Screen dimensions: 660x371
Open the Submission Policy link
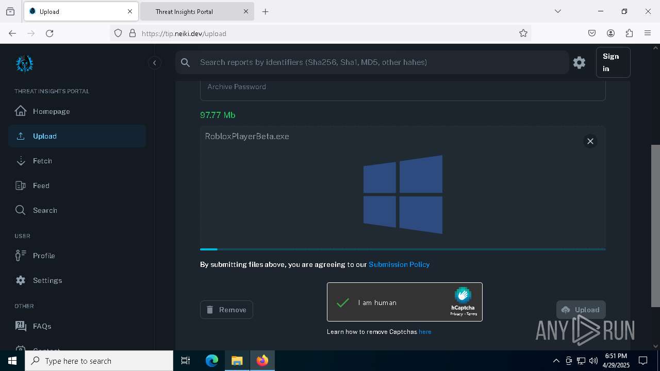[399, 264]
